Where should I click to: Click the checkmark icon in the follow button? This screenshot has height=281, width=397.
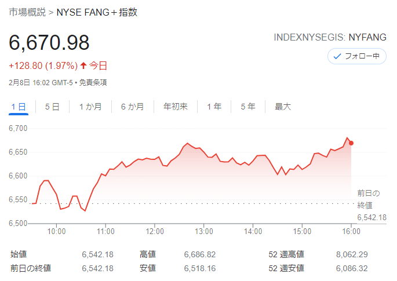(x=337, y=56)
